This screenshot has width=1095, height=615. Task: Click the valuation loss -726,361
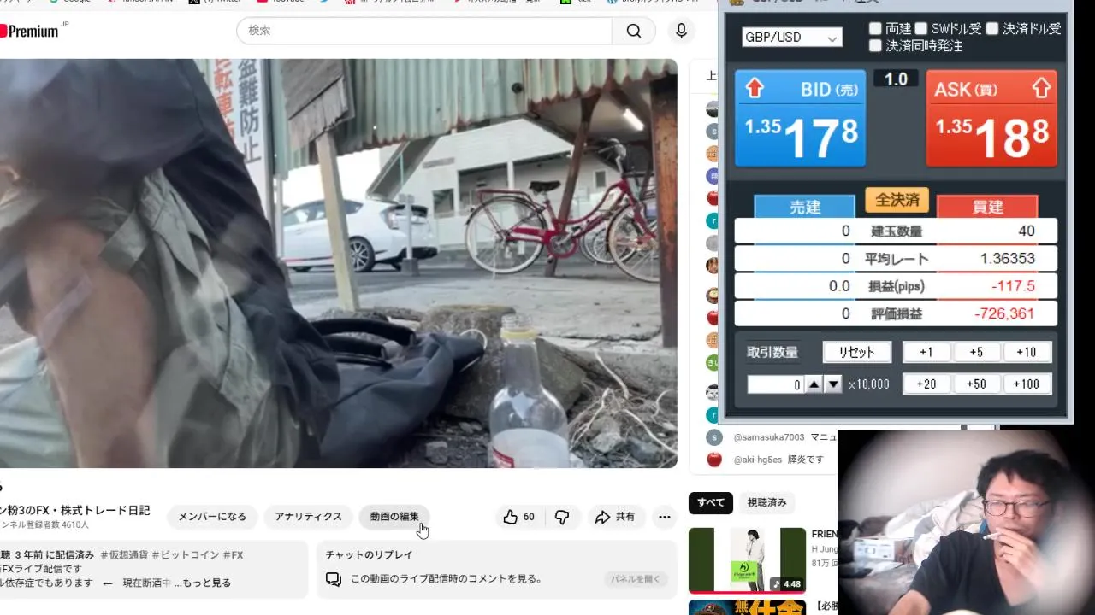[x=1004, y=313]
